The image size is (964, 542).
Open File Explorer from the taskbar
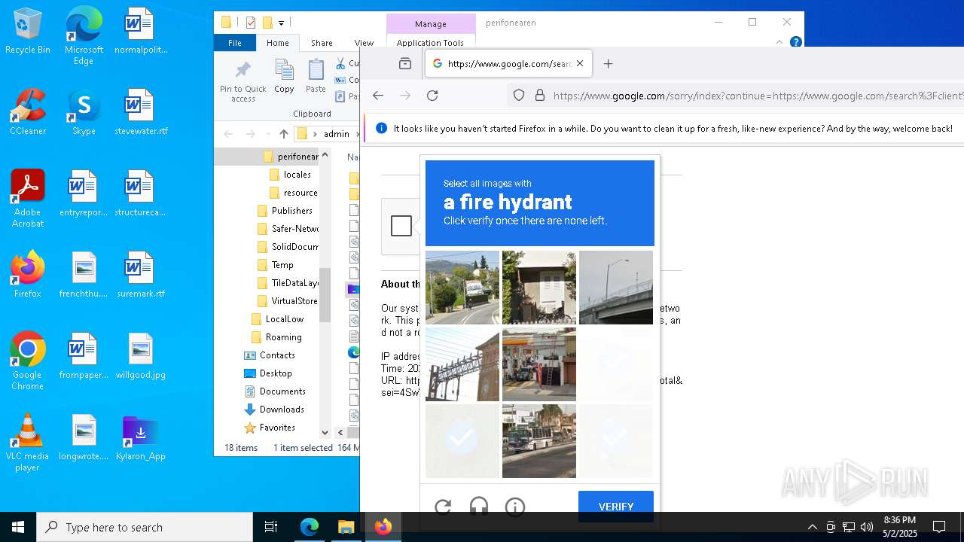346,527
